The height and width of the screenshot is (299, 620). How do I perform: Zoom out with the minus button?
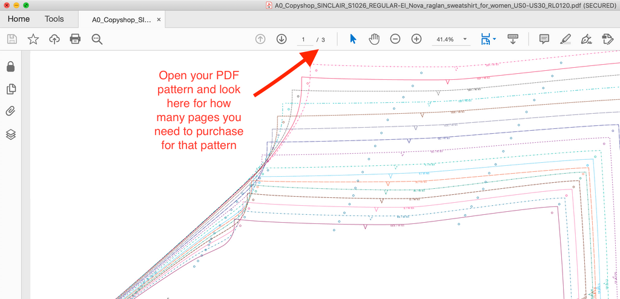pyautogui.click(x=395, y=39)
